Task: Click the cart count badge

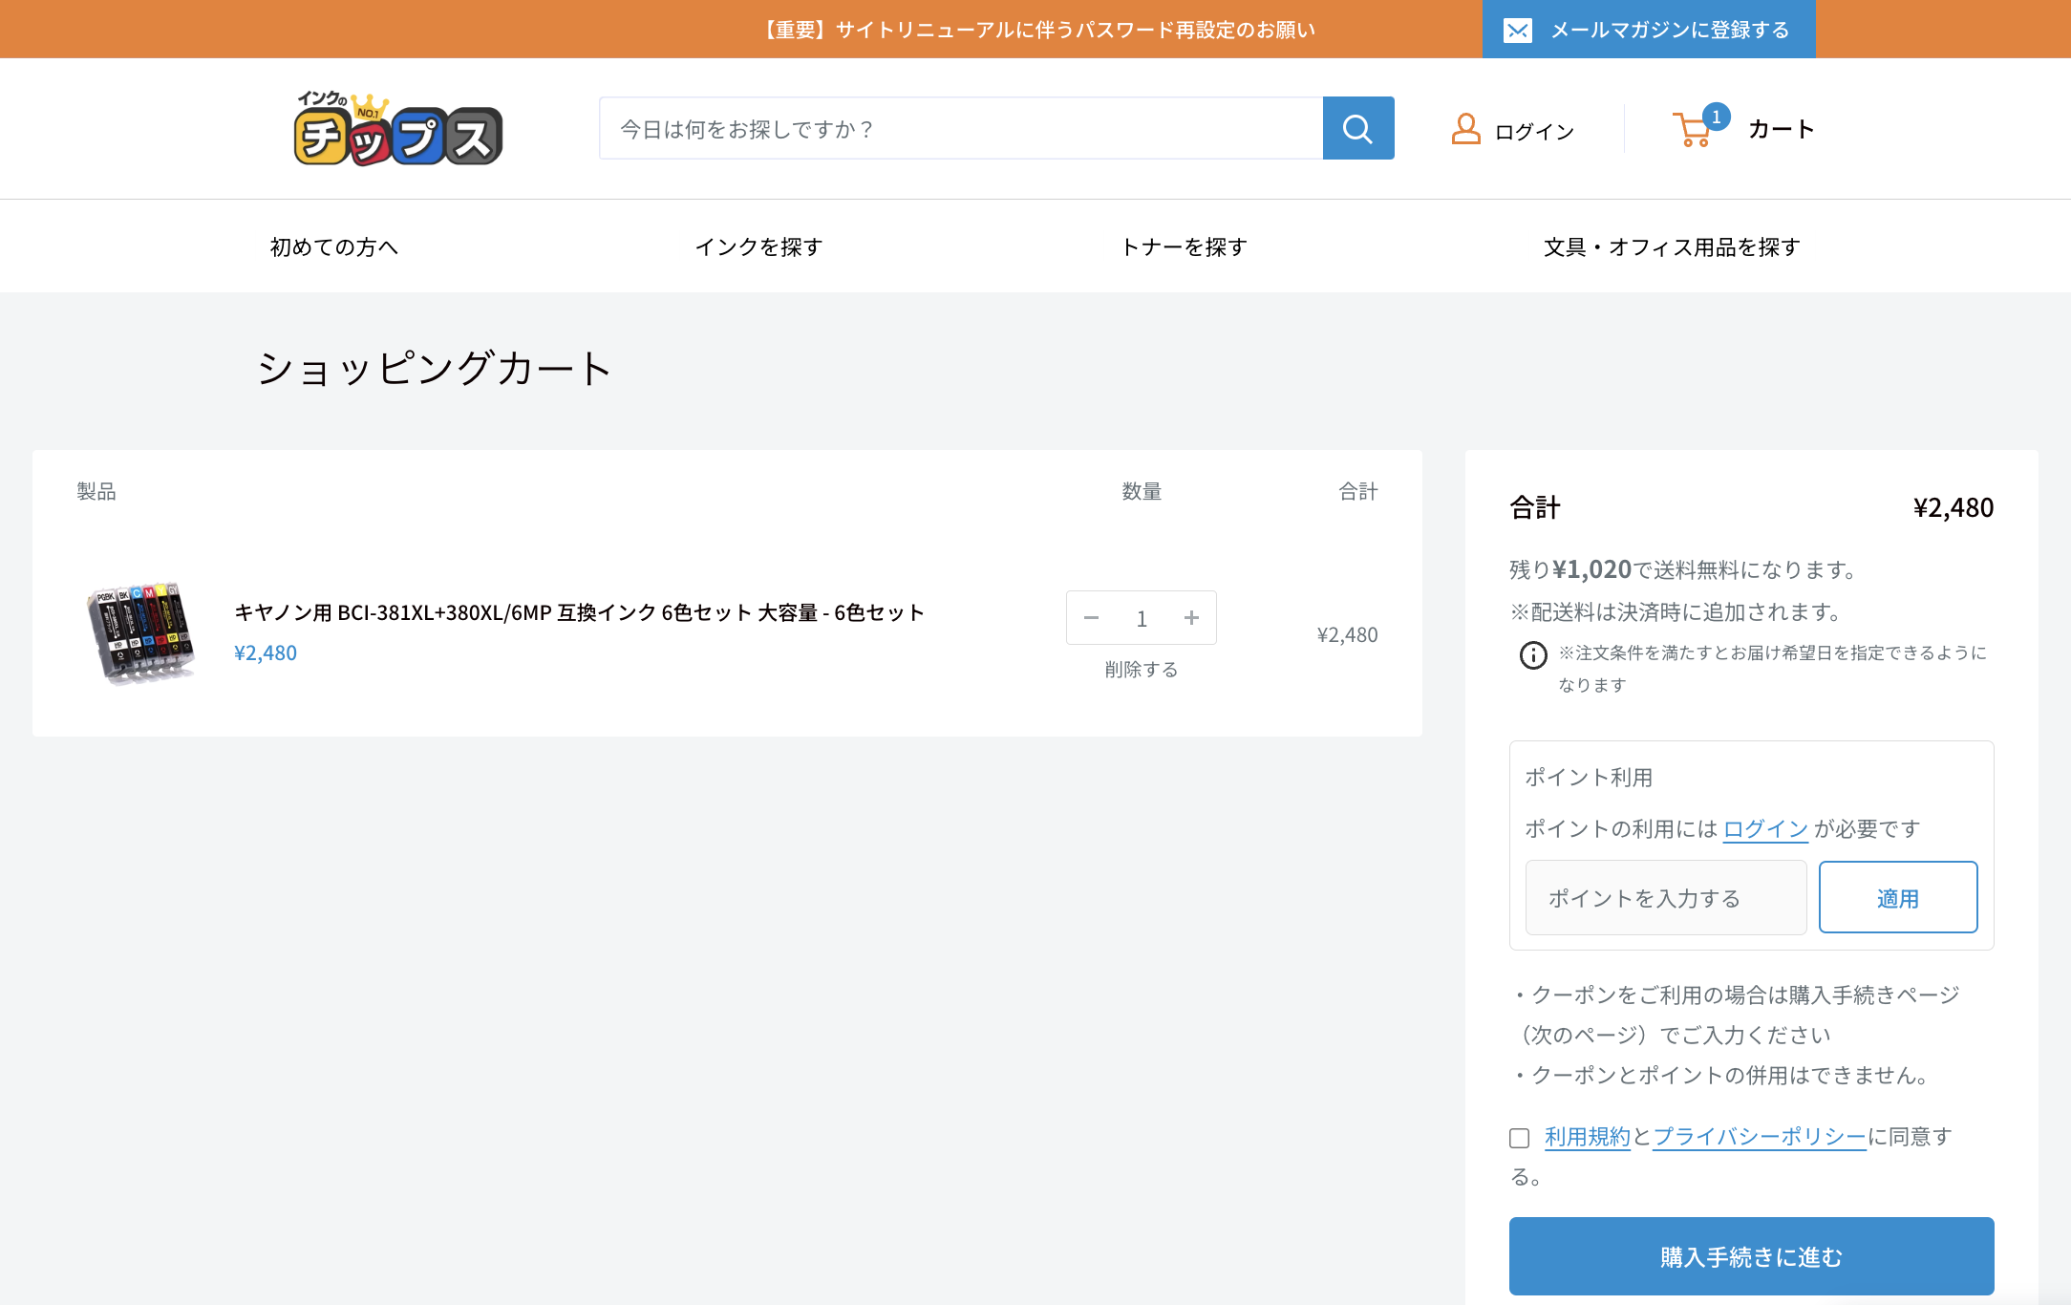Action: click(x=1717, y=117)
